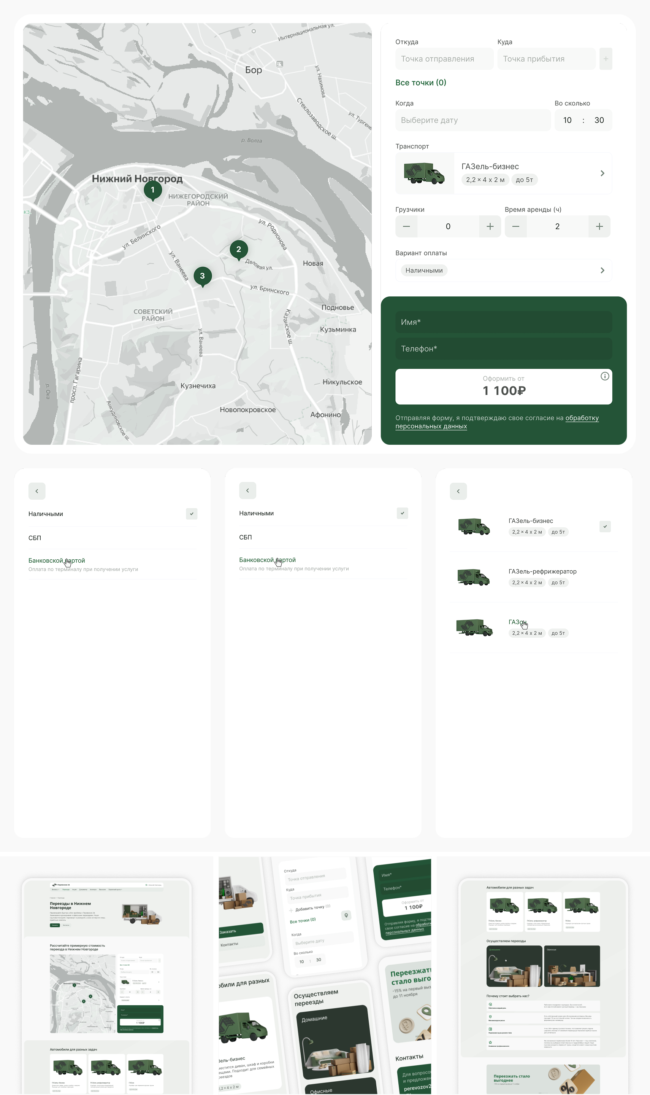Add a route point with the plus beside Куда
The image size is (650, 1095).
605,59
